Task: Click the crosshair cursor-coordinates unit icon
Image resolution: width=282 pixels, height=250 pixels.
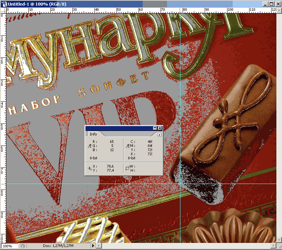Action: coord(90,168)
